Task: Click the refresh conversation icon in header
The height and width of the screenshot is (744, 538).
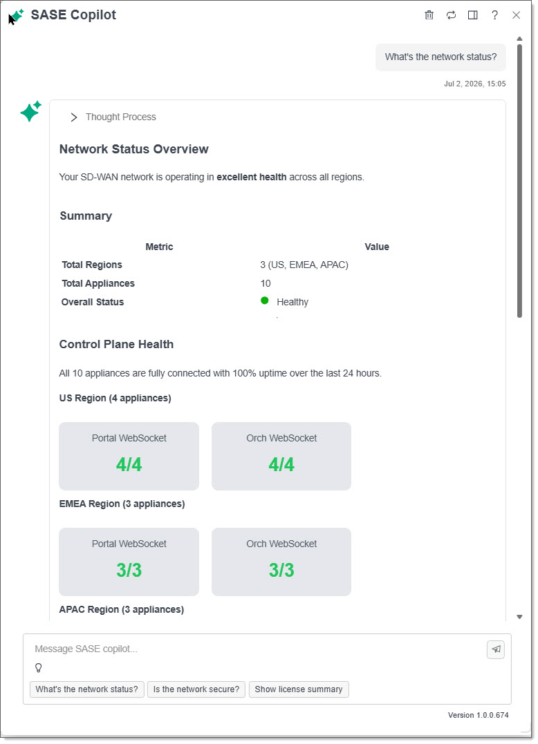Action: (451, 15)
